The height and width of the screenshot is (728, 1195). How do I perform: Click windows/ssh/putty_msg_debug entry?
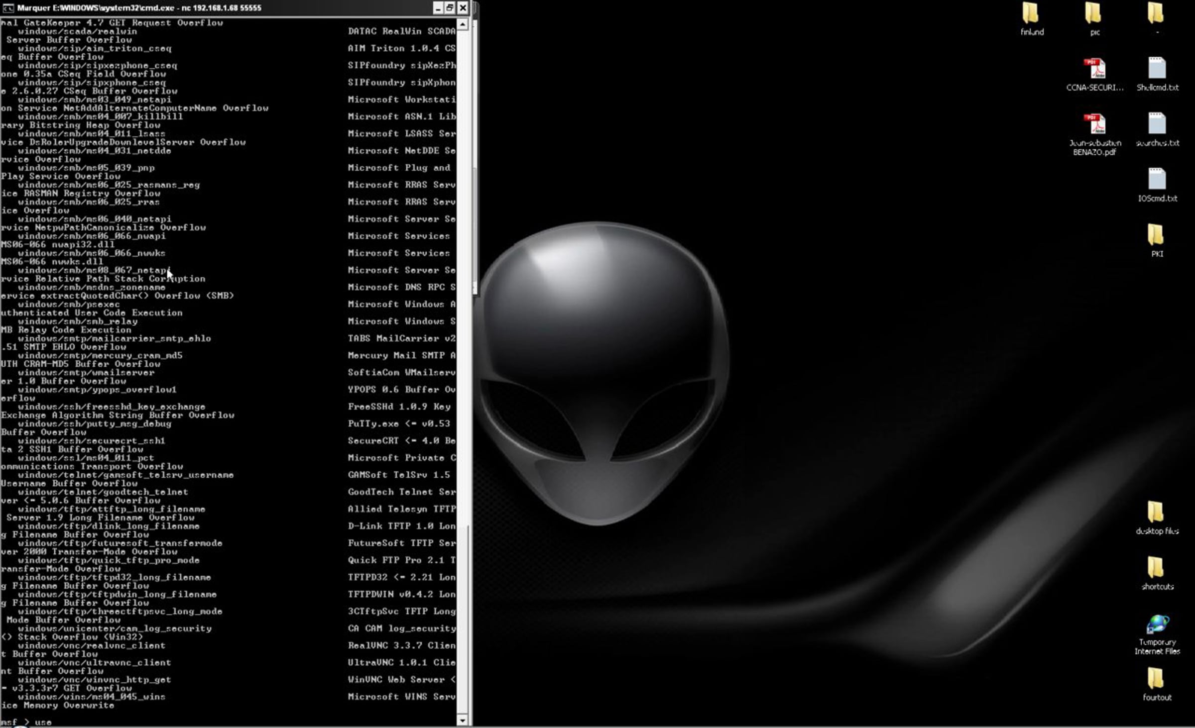point(95,424)
